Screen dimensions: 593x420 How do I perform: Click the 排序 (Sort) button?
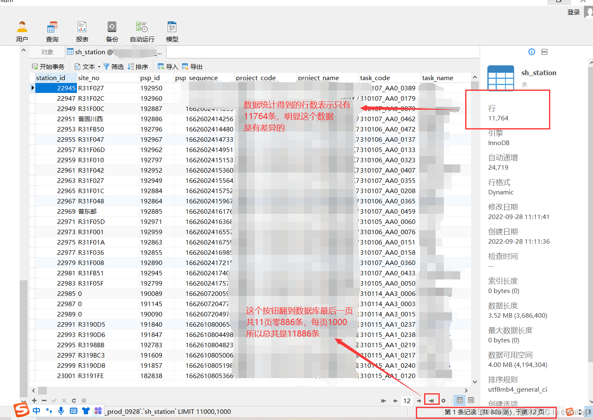[138, 67]
